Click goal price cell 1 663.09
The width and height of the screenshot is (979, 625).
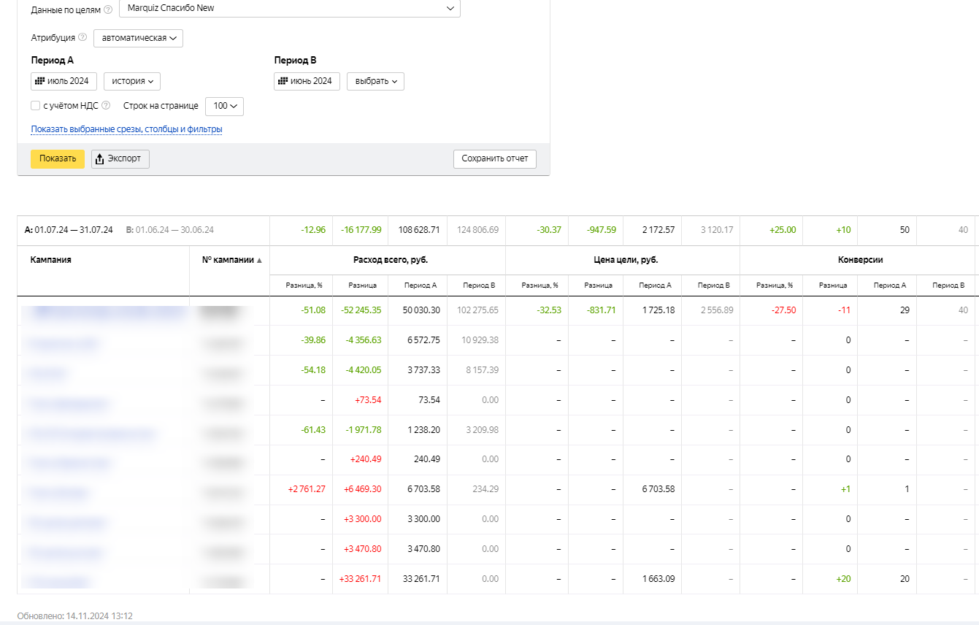click(x=659, y=579)
